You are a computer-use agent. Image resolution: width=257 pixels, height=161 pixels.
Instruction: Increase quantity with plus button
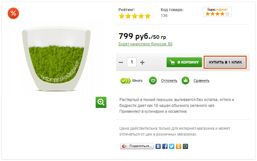pyautogui.click(x=142, y=63)
